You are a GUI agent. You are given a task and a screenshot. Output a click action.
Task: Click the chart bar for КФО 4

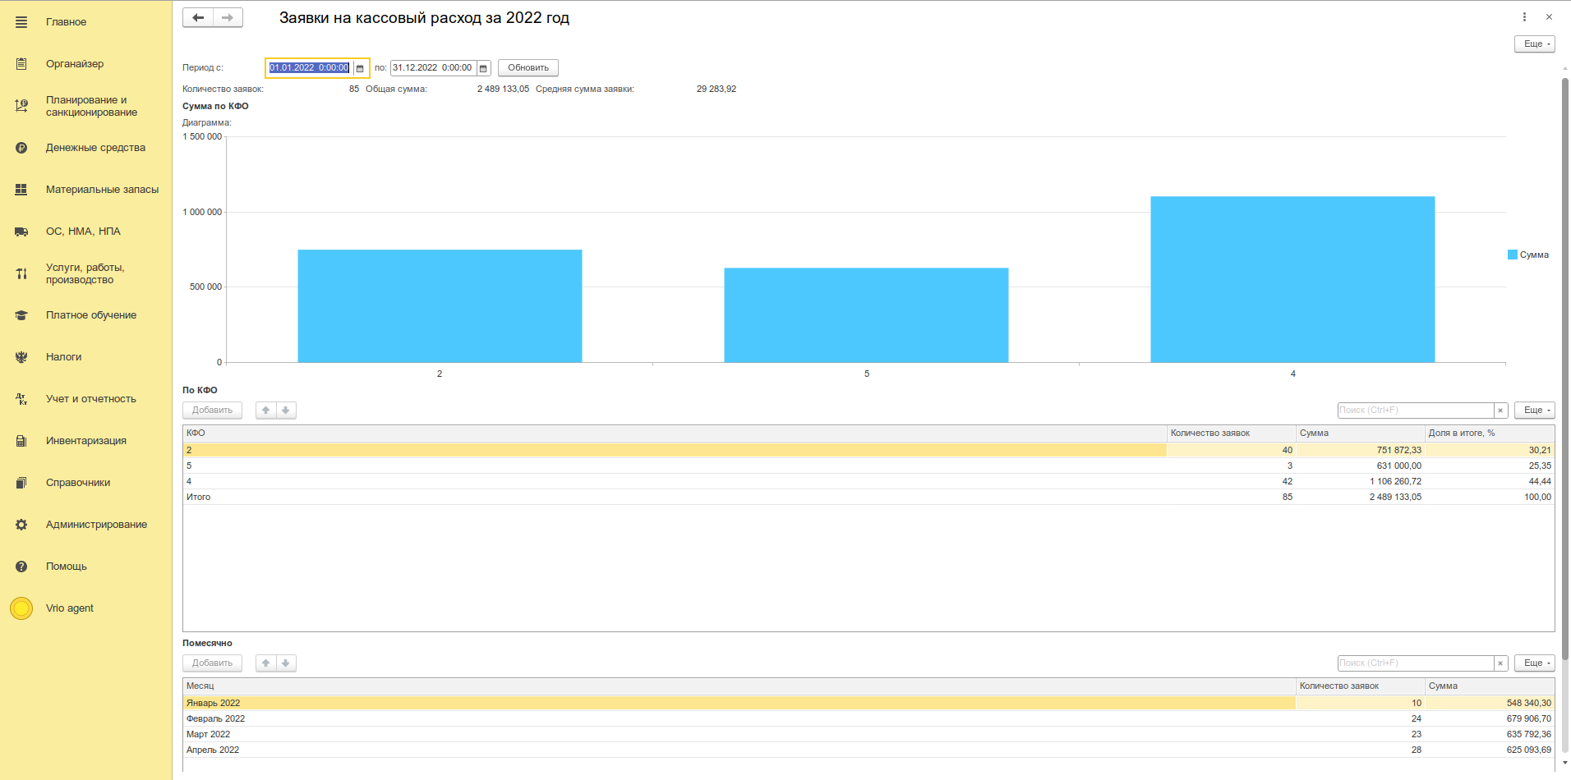pyautogui.click(x=1292, y=279)
